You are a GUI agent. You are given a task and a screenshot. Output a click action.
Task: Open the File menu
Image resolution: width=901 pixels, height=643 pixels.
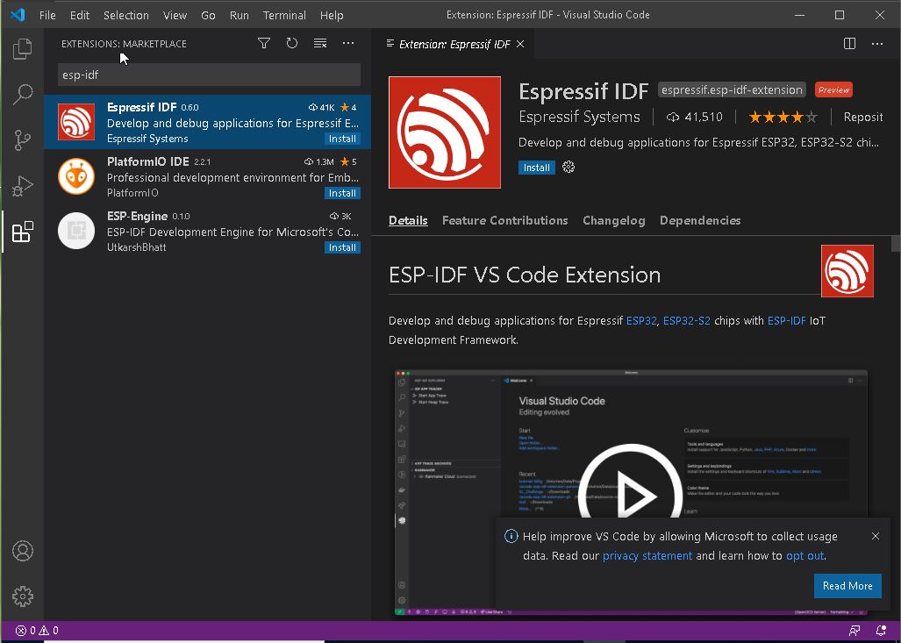47,15
